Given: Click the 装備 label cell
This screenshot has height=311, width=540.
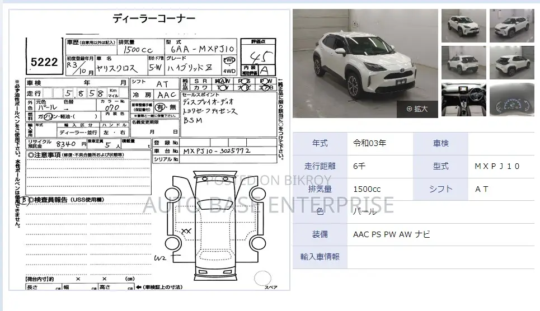Looking at the screenshot, I should point(320,234).
